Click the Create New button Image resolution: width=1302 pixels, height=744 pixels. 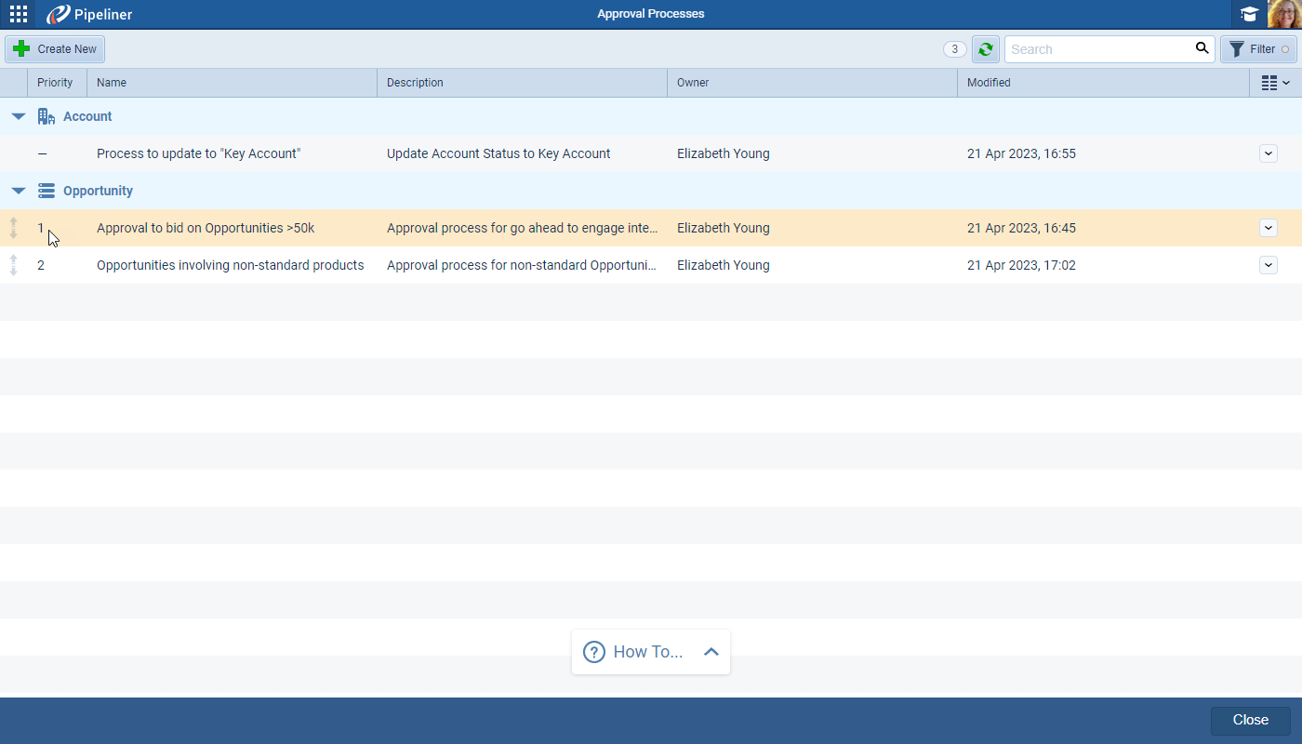click(55, 49)
